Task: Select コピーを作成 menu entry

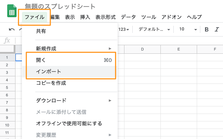Action: click(70, 83)
